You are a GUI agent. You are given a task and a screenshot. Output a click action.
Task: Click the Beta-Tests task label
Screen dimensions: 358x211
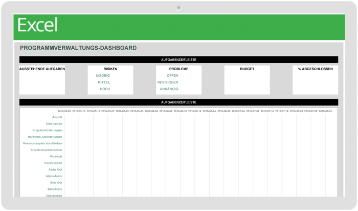pos(55,189)
